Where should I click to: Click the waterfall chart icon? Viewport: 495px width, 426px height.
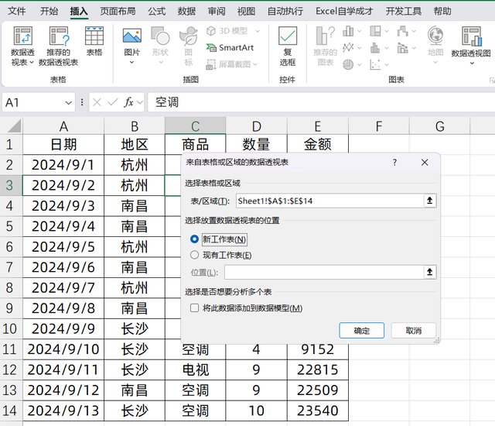(x=402, y=31)
